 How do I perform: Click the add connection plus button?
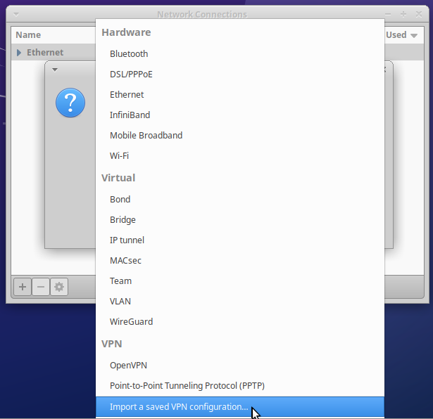[23, 287]
